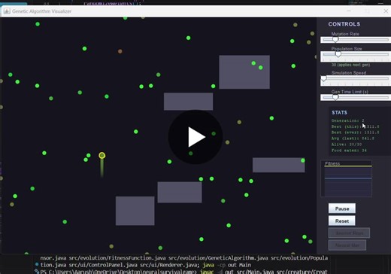This screenshot has height=274, width=391.
Task: Click the Genetic Algorithm Visualizer window icon
Action: pos(7,11)
